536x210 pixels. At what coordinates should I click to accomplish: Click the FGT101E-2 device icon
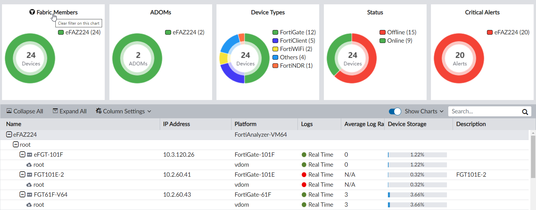point(30,175)
